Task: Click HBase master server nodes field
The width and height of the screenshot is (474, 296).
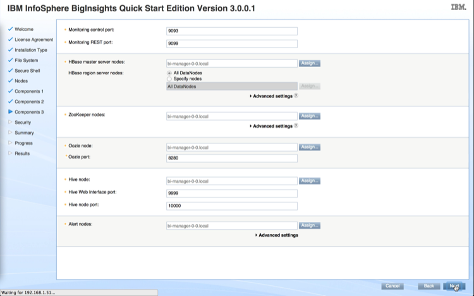Action: tap(232, 63)
